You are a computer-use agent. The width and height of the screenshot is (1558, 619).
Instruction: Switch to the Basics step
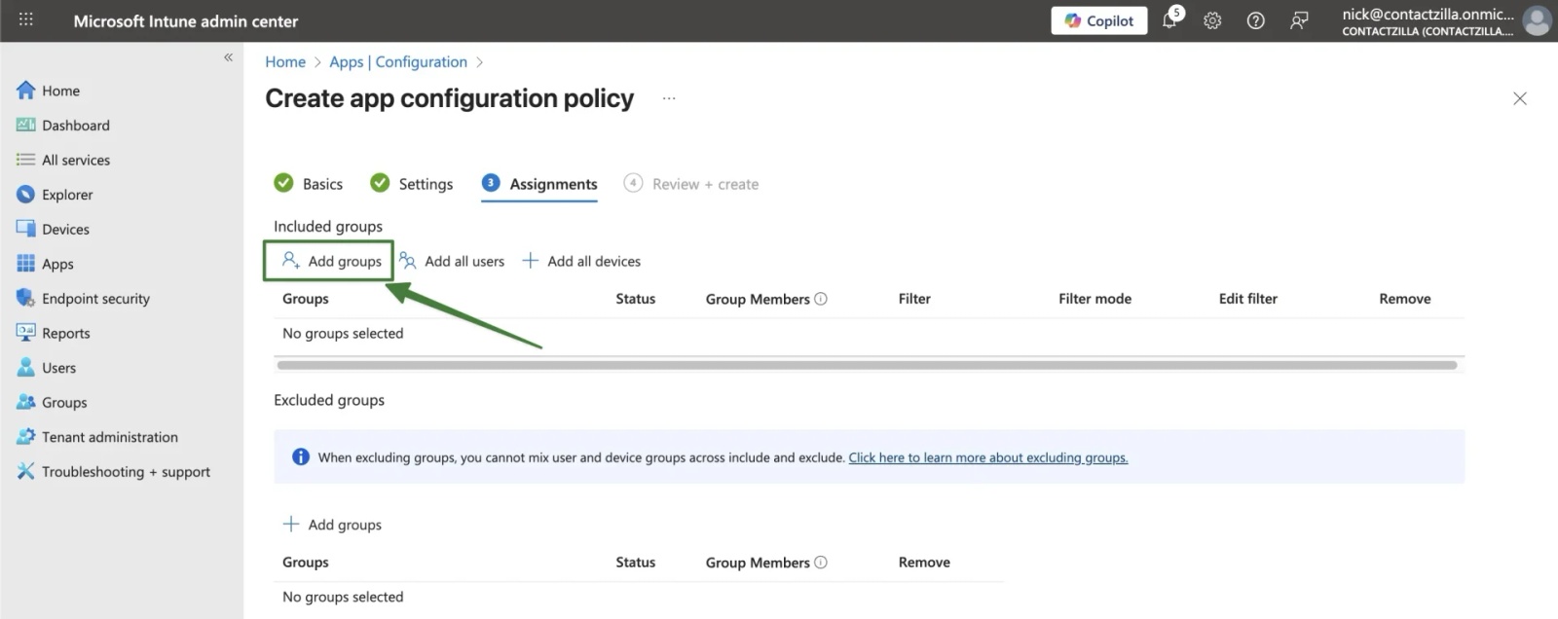tap(309, 183)
